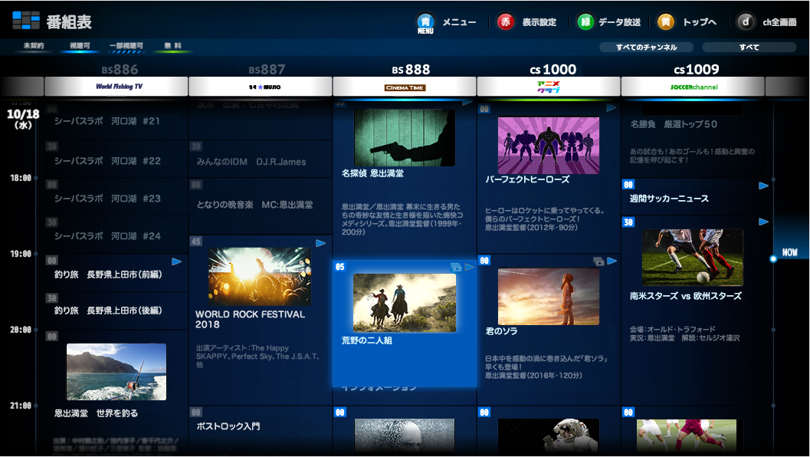This screenshot has width=810, height=457.
Task: Select 南米スターズ vs 欧州スターズ title
Action: point(686,296)
